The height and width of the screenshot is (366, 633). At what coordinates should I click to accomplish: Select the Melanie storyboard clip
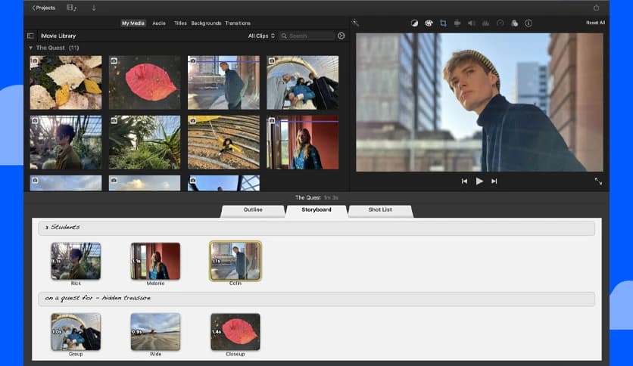[155, 261]
